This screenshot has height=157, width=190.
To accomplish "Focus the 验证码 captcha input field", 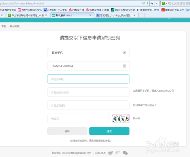I will (78, 119).
